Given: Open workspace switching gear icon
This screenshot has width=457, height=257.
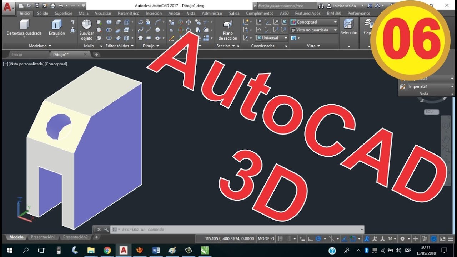Looking at the screenshot, I should pos(402,238).
